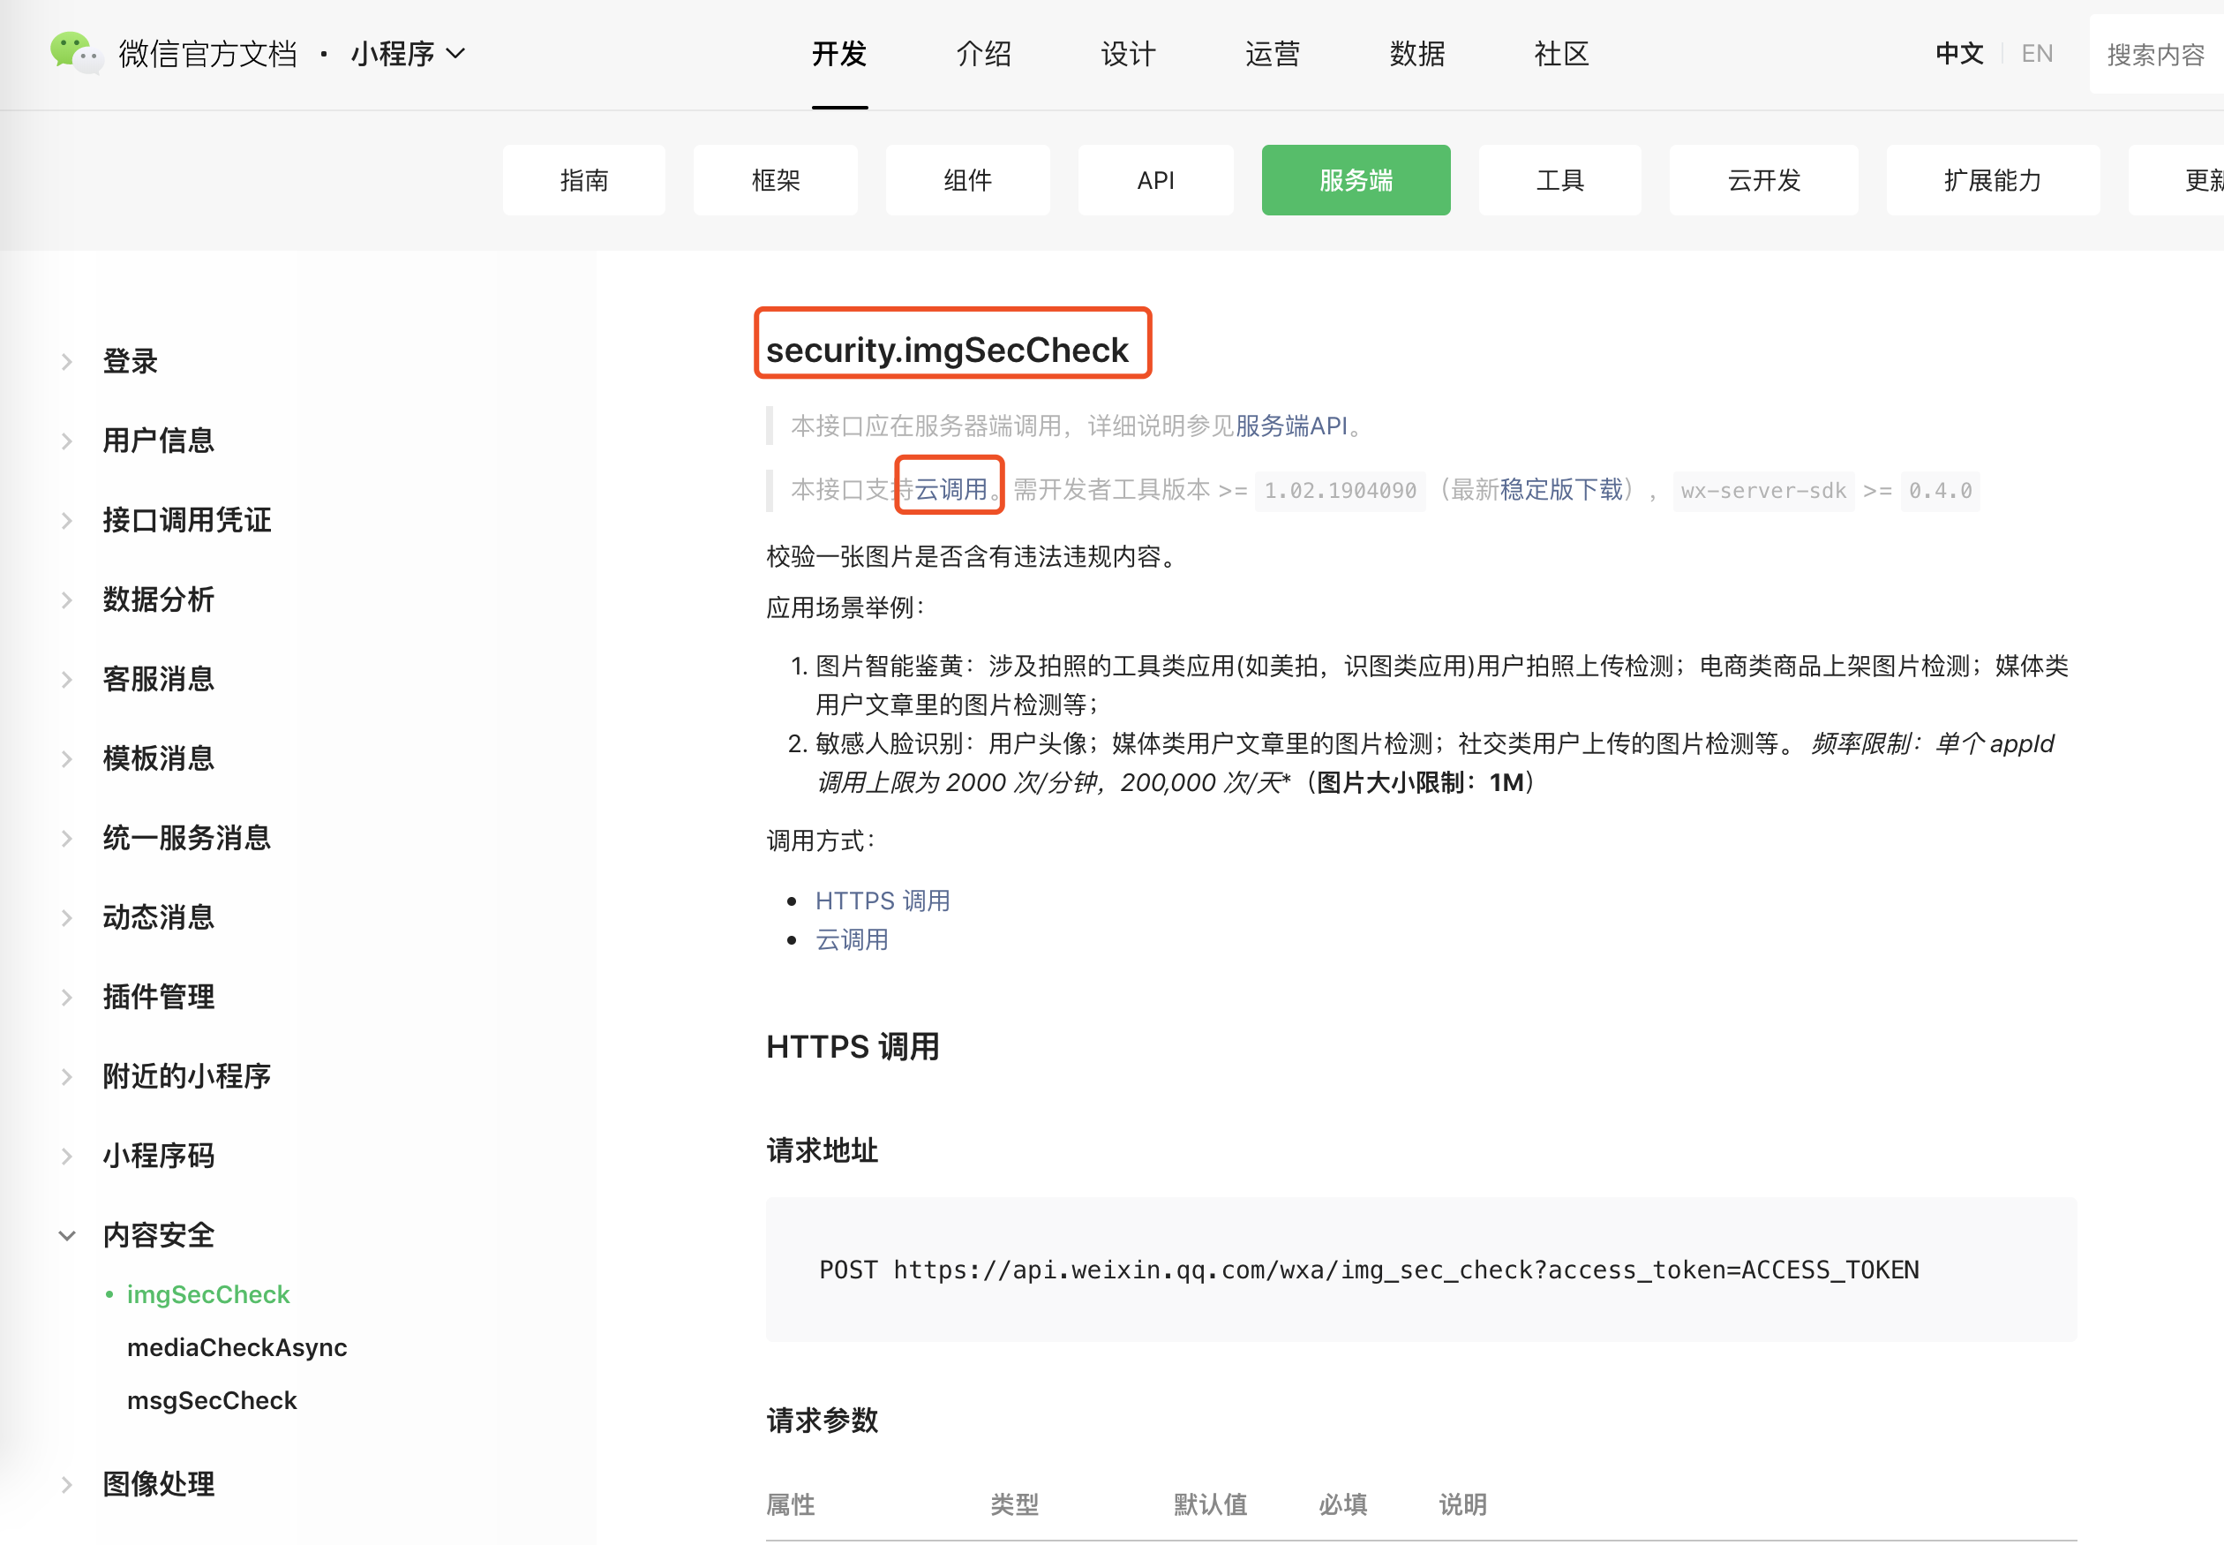Image resolution: width=2224 pixels, height=1545 pixels.
Task: Expand the 附近的小程序 section chevron
Action: point(67,1076)
